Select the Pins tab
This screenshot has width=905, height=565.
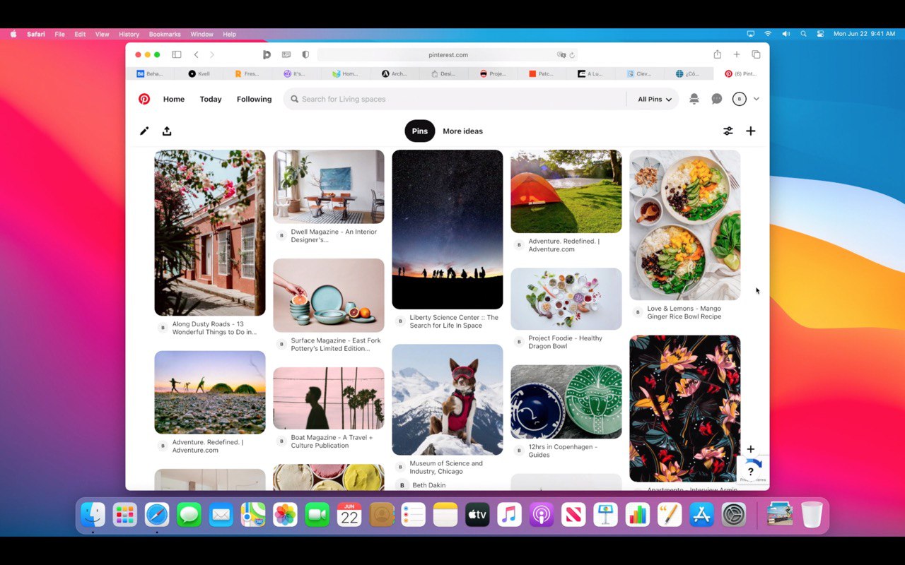420,131
